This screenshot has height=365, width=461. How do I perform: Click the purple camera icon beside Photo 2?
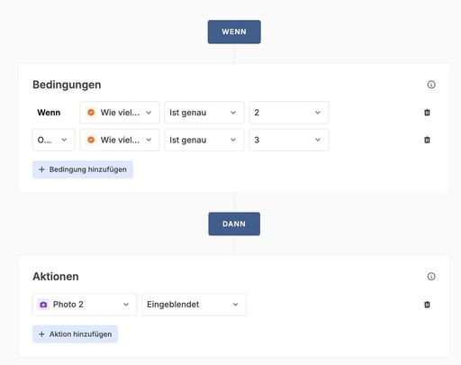coord(43,305)
